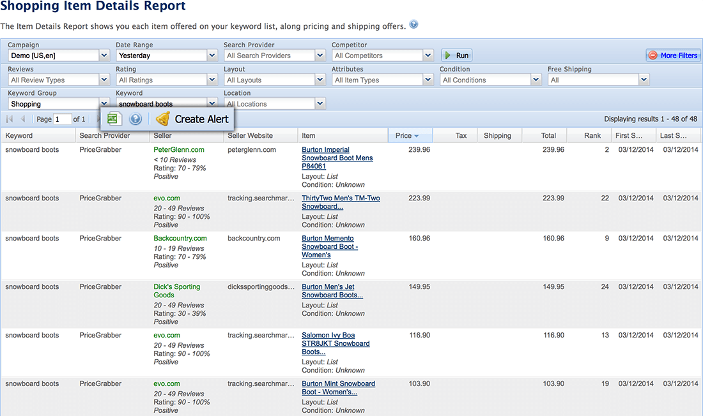
Task: Click backcountry.com seller website cell
Action: coord(254,238)
